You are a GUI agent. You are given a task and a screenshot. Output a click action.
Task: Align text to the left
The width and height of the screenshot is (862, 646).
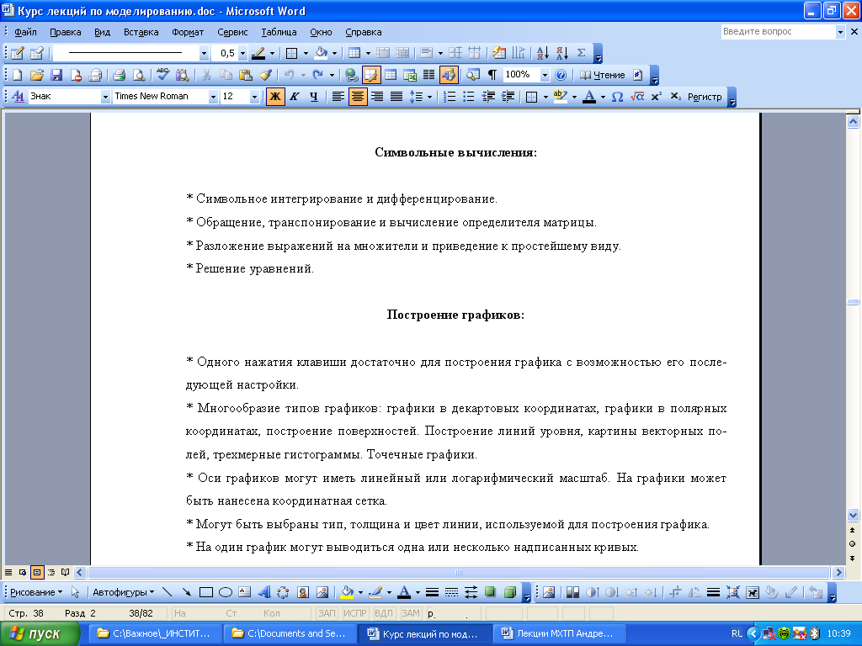pyautogui.click(x=338, y=97)
